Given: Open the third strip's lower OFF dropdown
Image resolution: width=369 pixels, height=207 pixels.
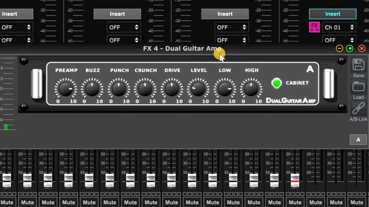Looking at the screenshot, I should (x=232, y=40).
